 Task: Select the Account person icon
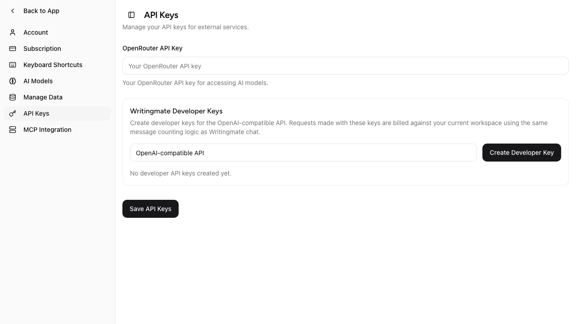tap(12, 32)
